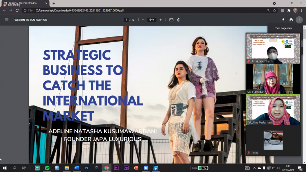The image size is (306, 172).
Task: Select Two page view option
Action: [284, 28]
